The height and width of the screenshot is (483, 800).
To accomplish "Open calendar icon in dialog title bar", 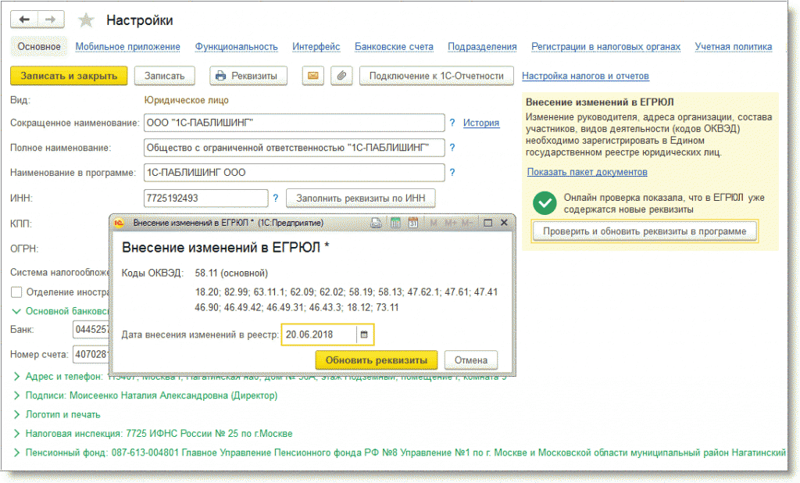I will (412, 223).
